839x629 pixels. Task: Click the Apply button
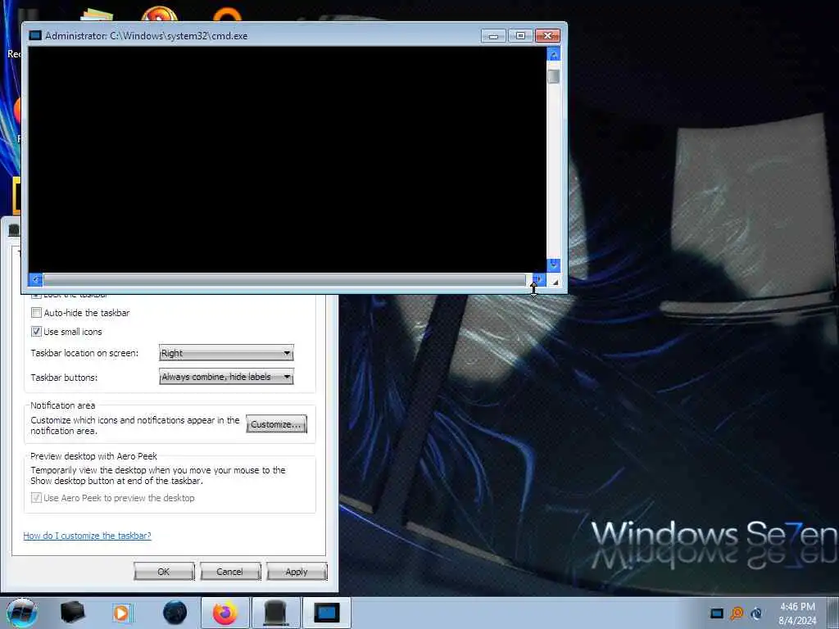(x=297, y=572)
